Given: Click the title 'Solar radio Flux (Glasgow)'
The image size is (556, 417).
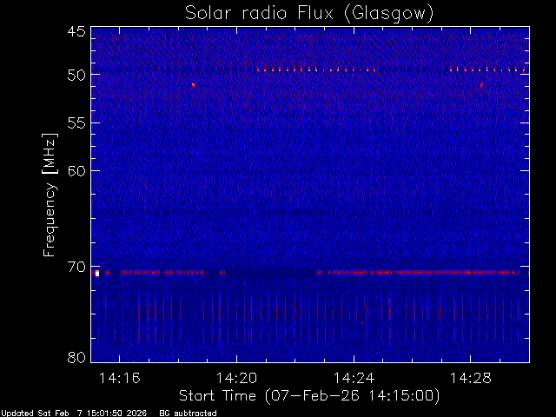Looking at the screenshot, I should coord(309,14).
